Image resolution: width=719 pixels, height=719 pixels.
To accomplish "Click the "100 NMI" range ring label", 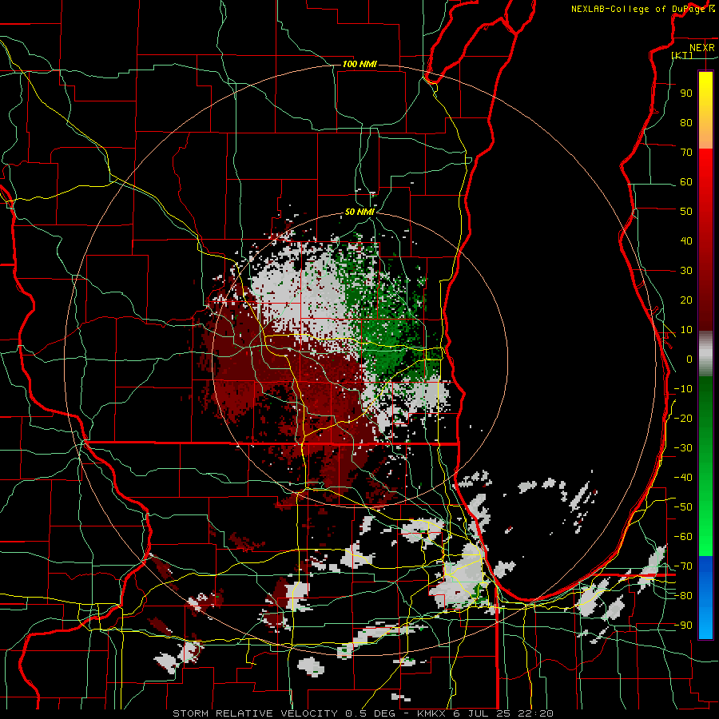I will (359, 64).
